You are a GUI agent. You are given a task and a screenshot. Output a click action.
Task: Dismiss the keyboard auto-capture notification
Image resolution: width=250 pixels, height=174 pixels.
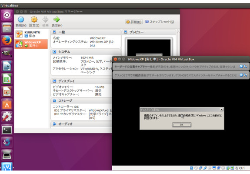[x=241, y=67]
